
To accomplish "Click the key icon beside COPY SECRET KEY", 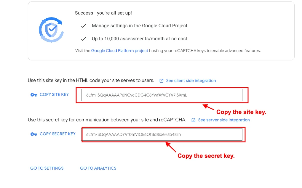I will pos(34,134).
